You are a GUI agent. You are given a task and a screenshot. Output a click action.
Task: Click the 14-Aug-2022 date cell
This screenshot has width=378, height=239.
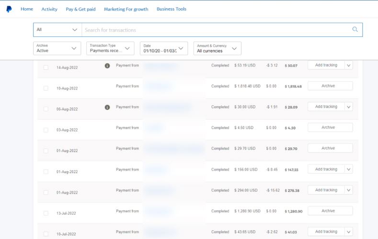67,67
